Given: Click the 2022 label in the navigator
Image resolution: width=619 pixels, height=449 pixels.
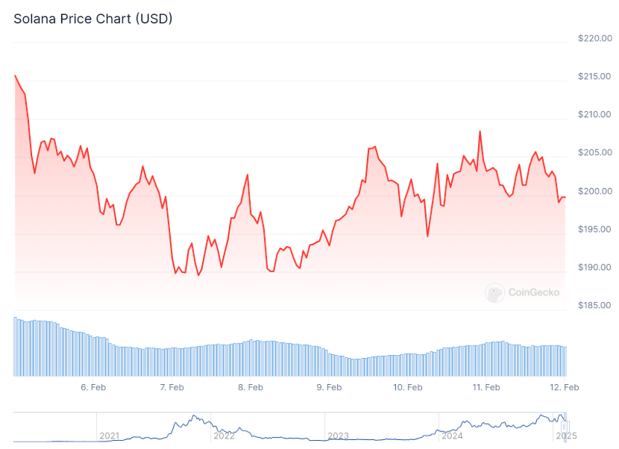Looking at the screenshot, I should tap(224, 436).
